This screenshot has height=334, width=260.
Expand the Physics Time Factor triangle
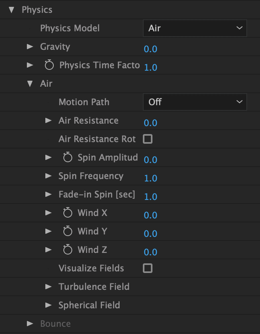pyautogui.click(x=30, y=65)
